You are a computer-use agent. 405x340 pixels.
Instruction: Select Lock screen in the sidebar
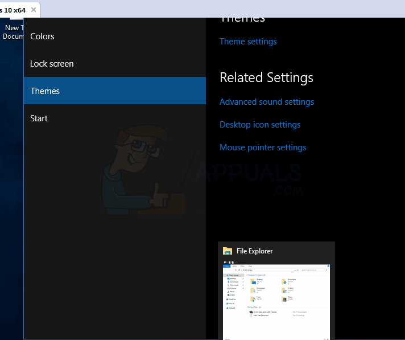pos(115,64)
